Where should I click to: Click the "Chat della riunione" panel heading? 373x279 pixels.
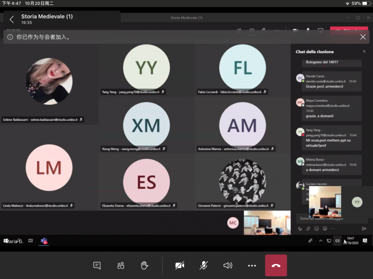(x=315, y=52)
